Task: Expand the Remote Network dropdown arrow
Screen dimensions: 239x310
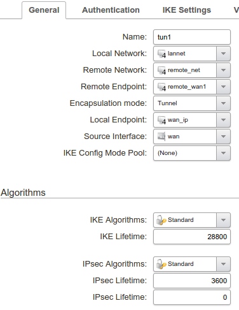Action: click(223, 70)
